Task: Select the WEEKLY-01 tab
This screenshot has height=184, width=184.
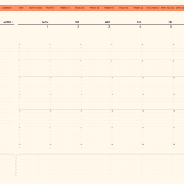Action: [65, 8]
